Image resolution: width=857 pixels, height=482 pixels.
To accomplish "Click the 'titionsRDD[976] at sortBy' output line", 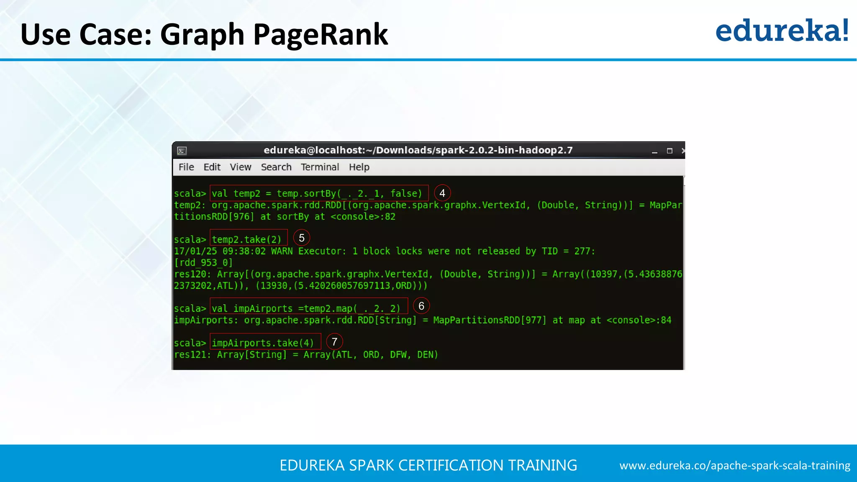I will click(x=285, y=217).
